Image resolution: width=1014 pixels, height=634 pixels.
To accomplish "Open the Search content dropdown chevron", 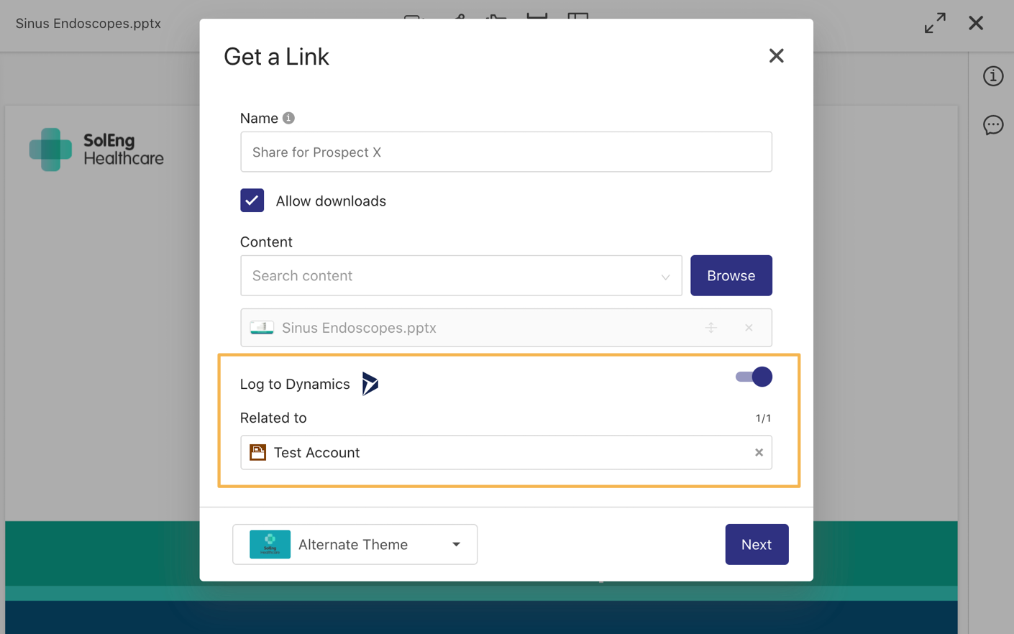I will point(666,275).
